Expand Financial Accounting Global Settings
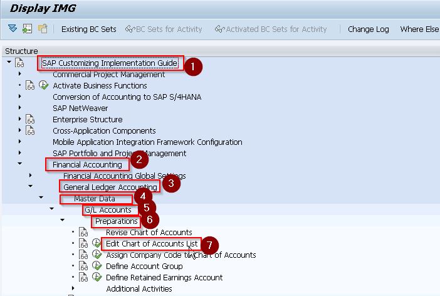Viewport: 440px width, 296px height. 30,176
